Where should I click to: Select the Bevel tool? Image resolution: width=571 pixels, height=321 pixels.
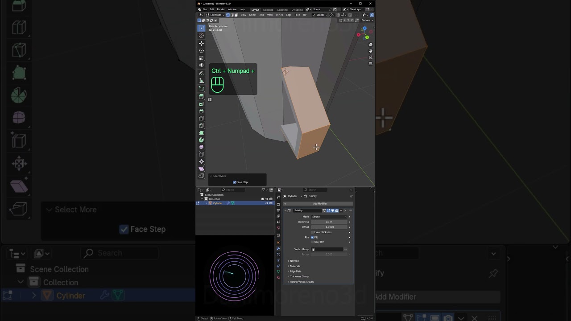[x=201, y=111]
